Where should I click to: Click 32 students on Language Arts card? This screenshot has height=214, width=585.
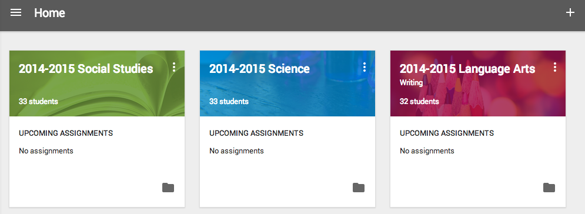(x=419, y=101)
